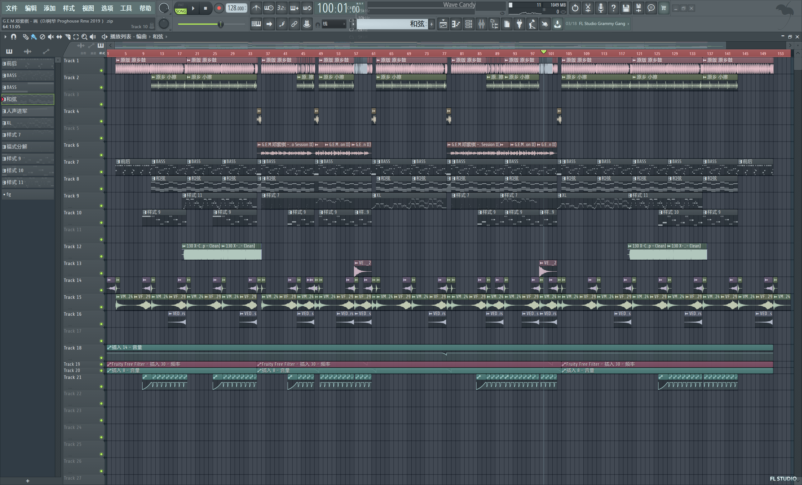Screen dimensions: 802x485
Task: Open 添加 menu
Action: 49,8
